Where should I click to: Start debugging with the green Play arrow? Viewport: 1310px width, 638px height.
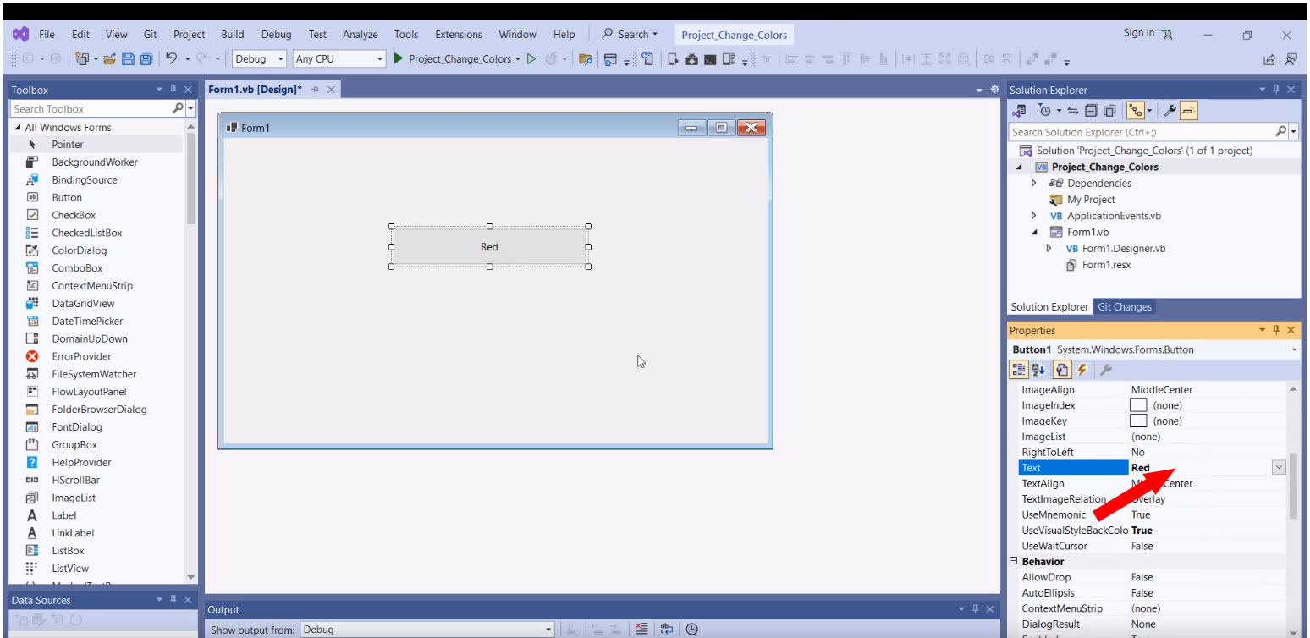coord(398,59)
